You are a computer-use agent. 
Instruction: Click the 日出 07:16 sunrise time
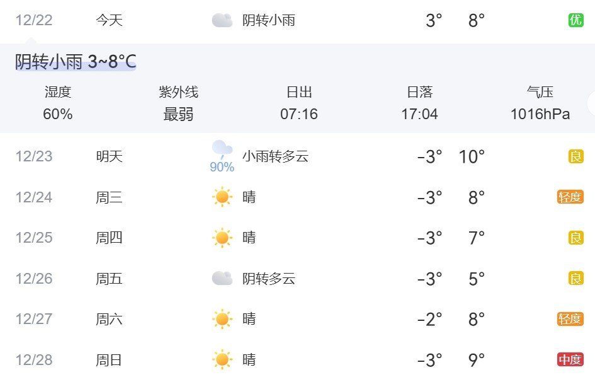coord(299,114)
